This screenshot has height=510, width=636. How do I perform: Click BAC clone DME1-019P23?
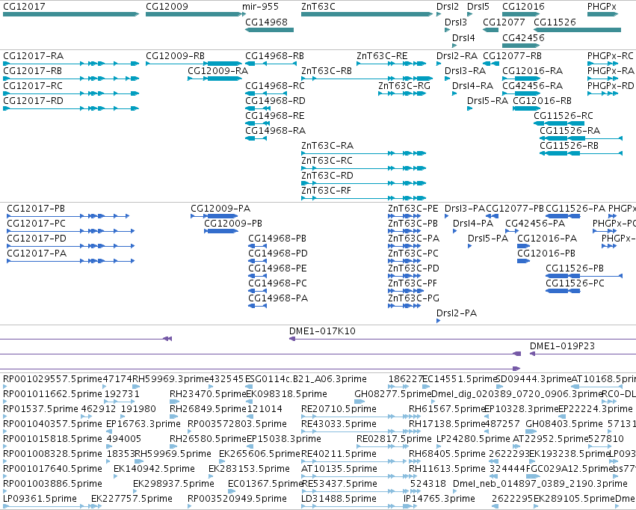583,354
